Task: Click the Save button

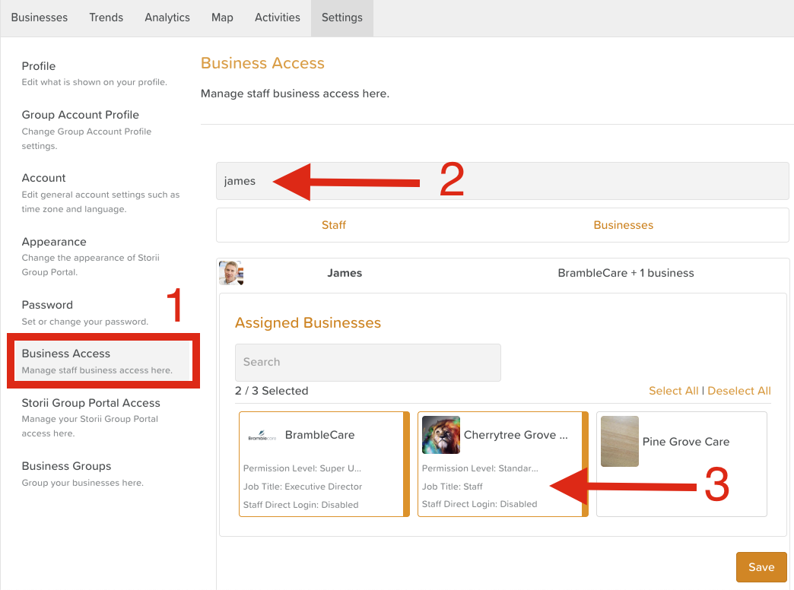Action: click(x=761, y=567)
